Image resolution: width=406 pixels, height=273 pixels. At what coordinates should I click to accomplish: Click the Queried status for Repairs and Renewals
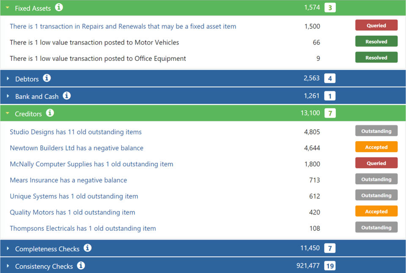pyautogui.click(x=376, y=25)
